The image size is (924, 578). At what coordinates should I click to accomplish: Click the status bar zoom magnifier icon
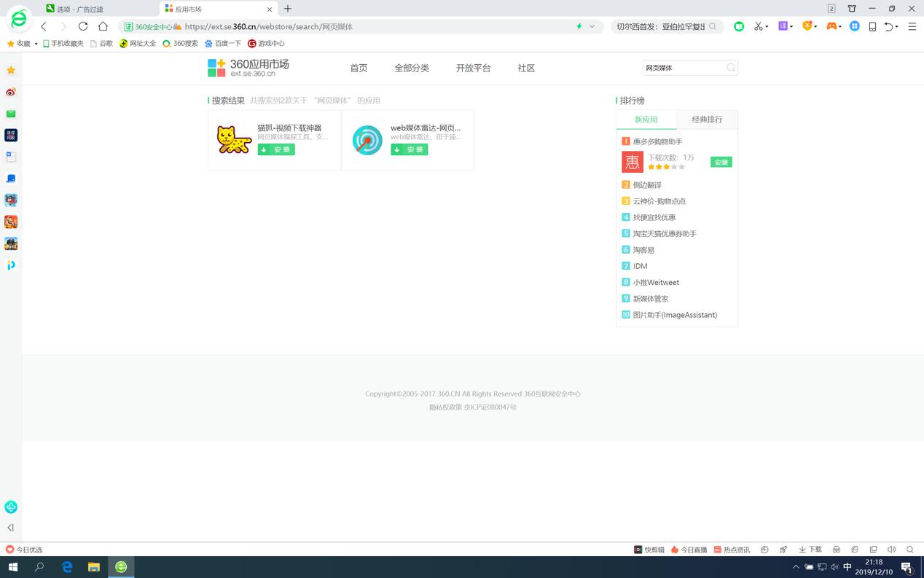click(910, 550)
